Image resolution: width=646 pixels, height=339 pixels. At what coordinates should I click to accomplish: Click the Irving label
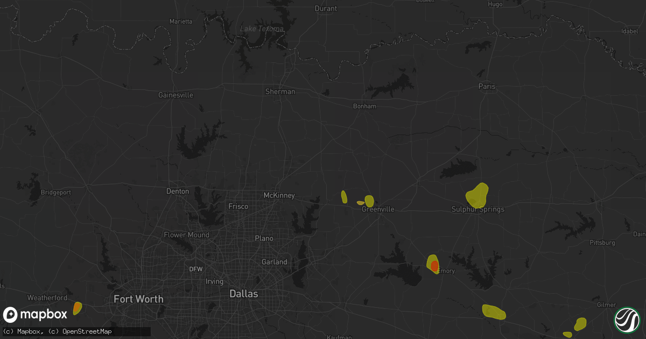pos(214,281)
